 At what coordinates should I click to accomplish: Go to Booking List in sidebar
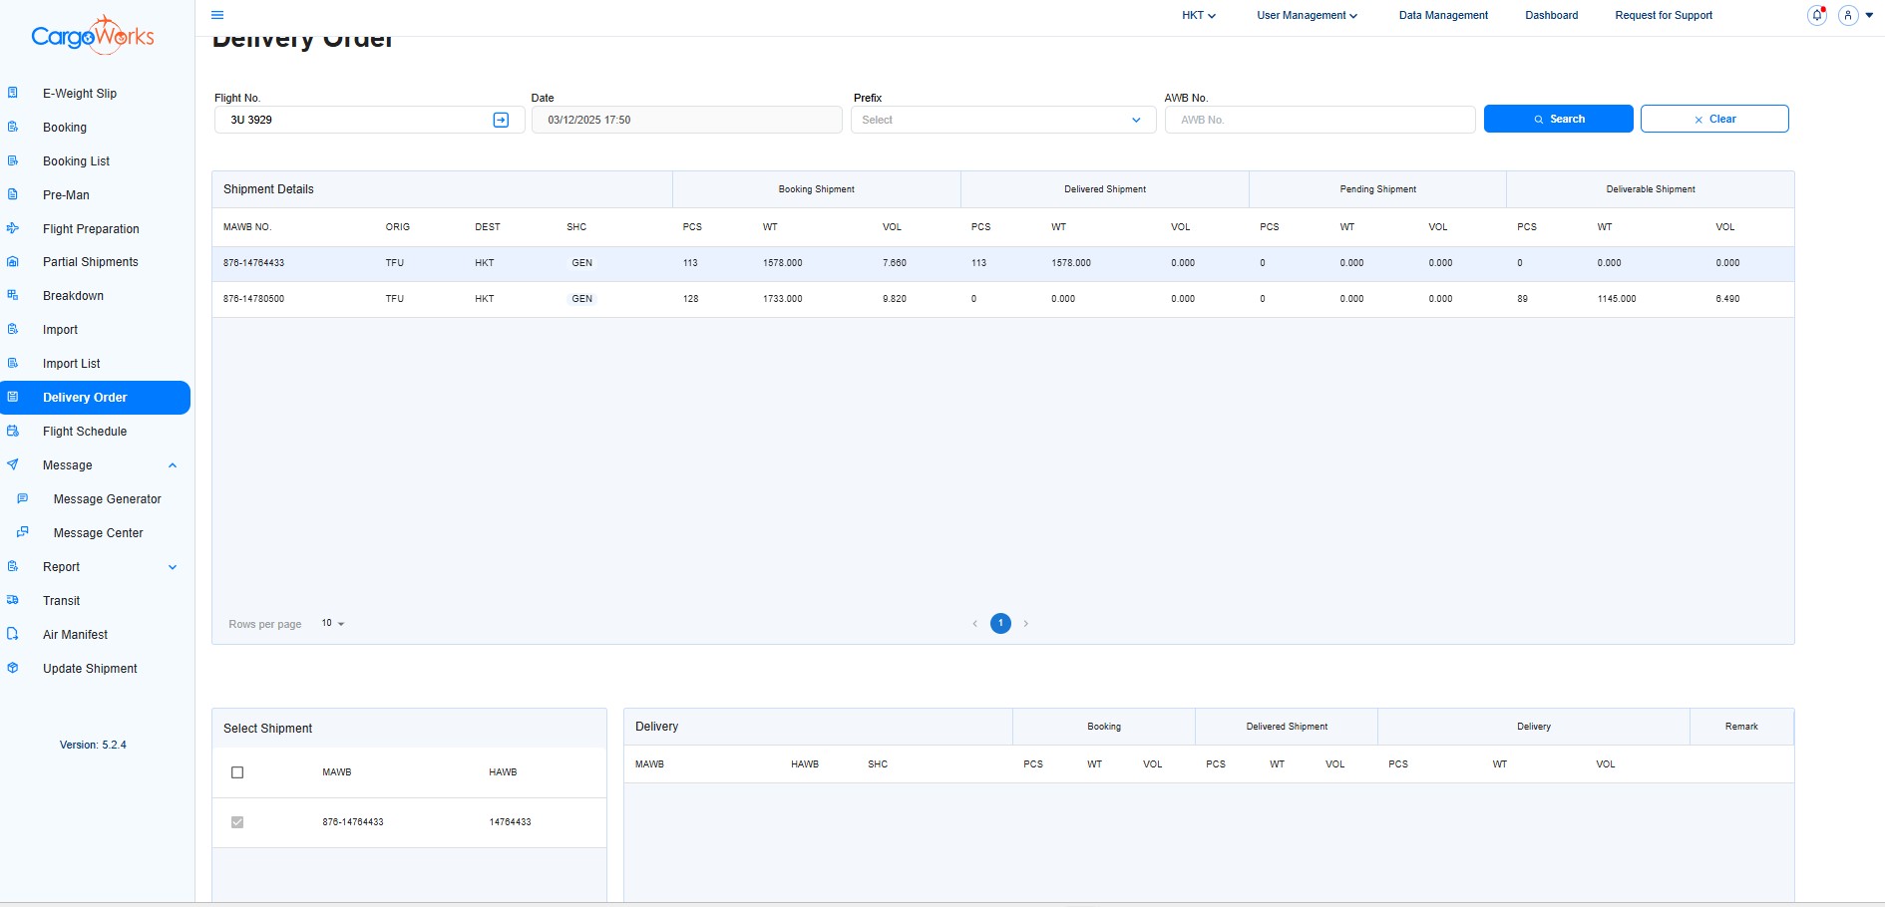[x=76, y=161]
